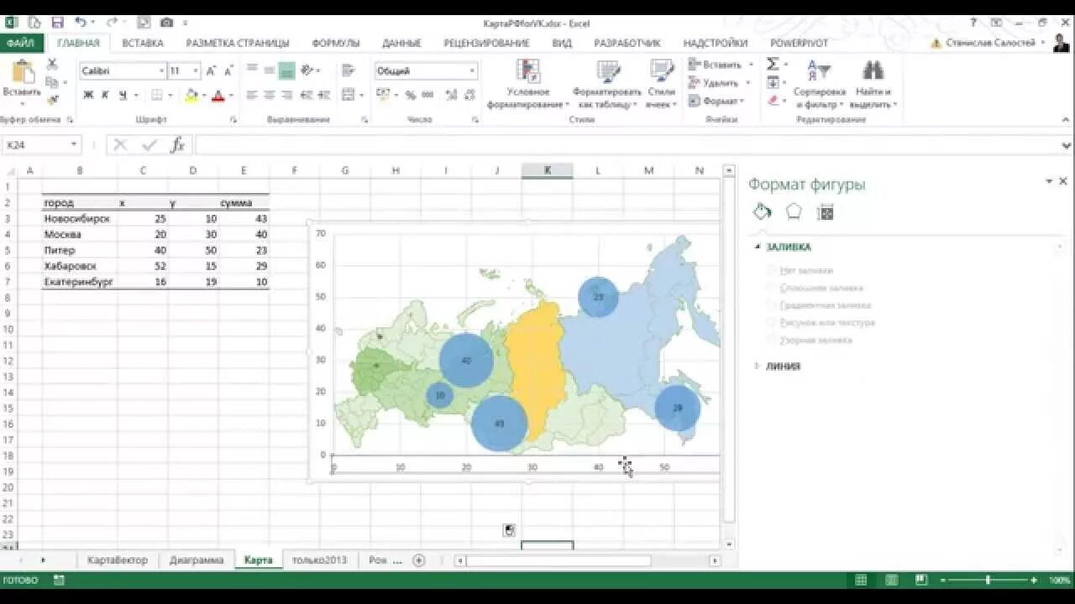Select 'Нет заливки' fill radio option
1075x604 pixels.
[x=772, y=270]
